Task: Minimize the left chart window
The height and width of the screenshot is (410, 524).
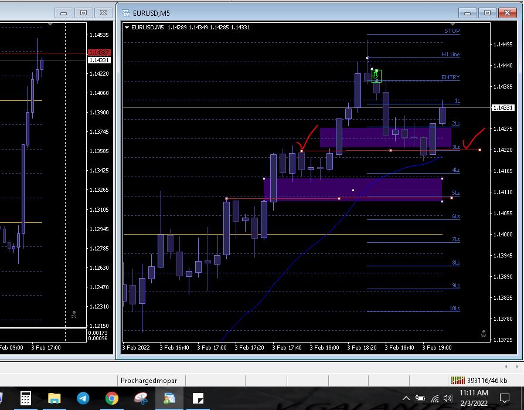Action: 63,13
